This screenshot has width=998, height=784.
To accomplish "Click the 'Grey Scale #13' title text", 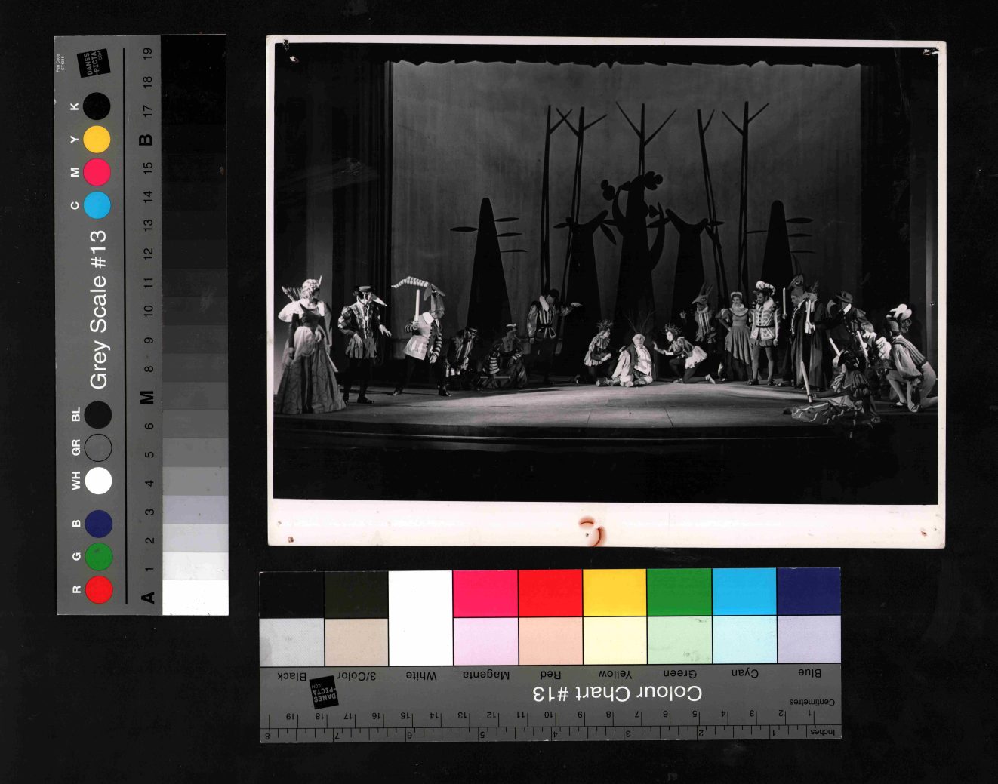I will click(99, 310).
